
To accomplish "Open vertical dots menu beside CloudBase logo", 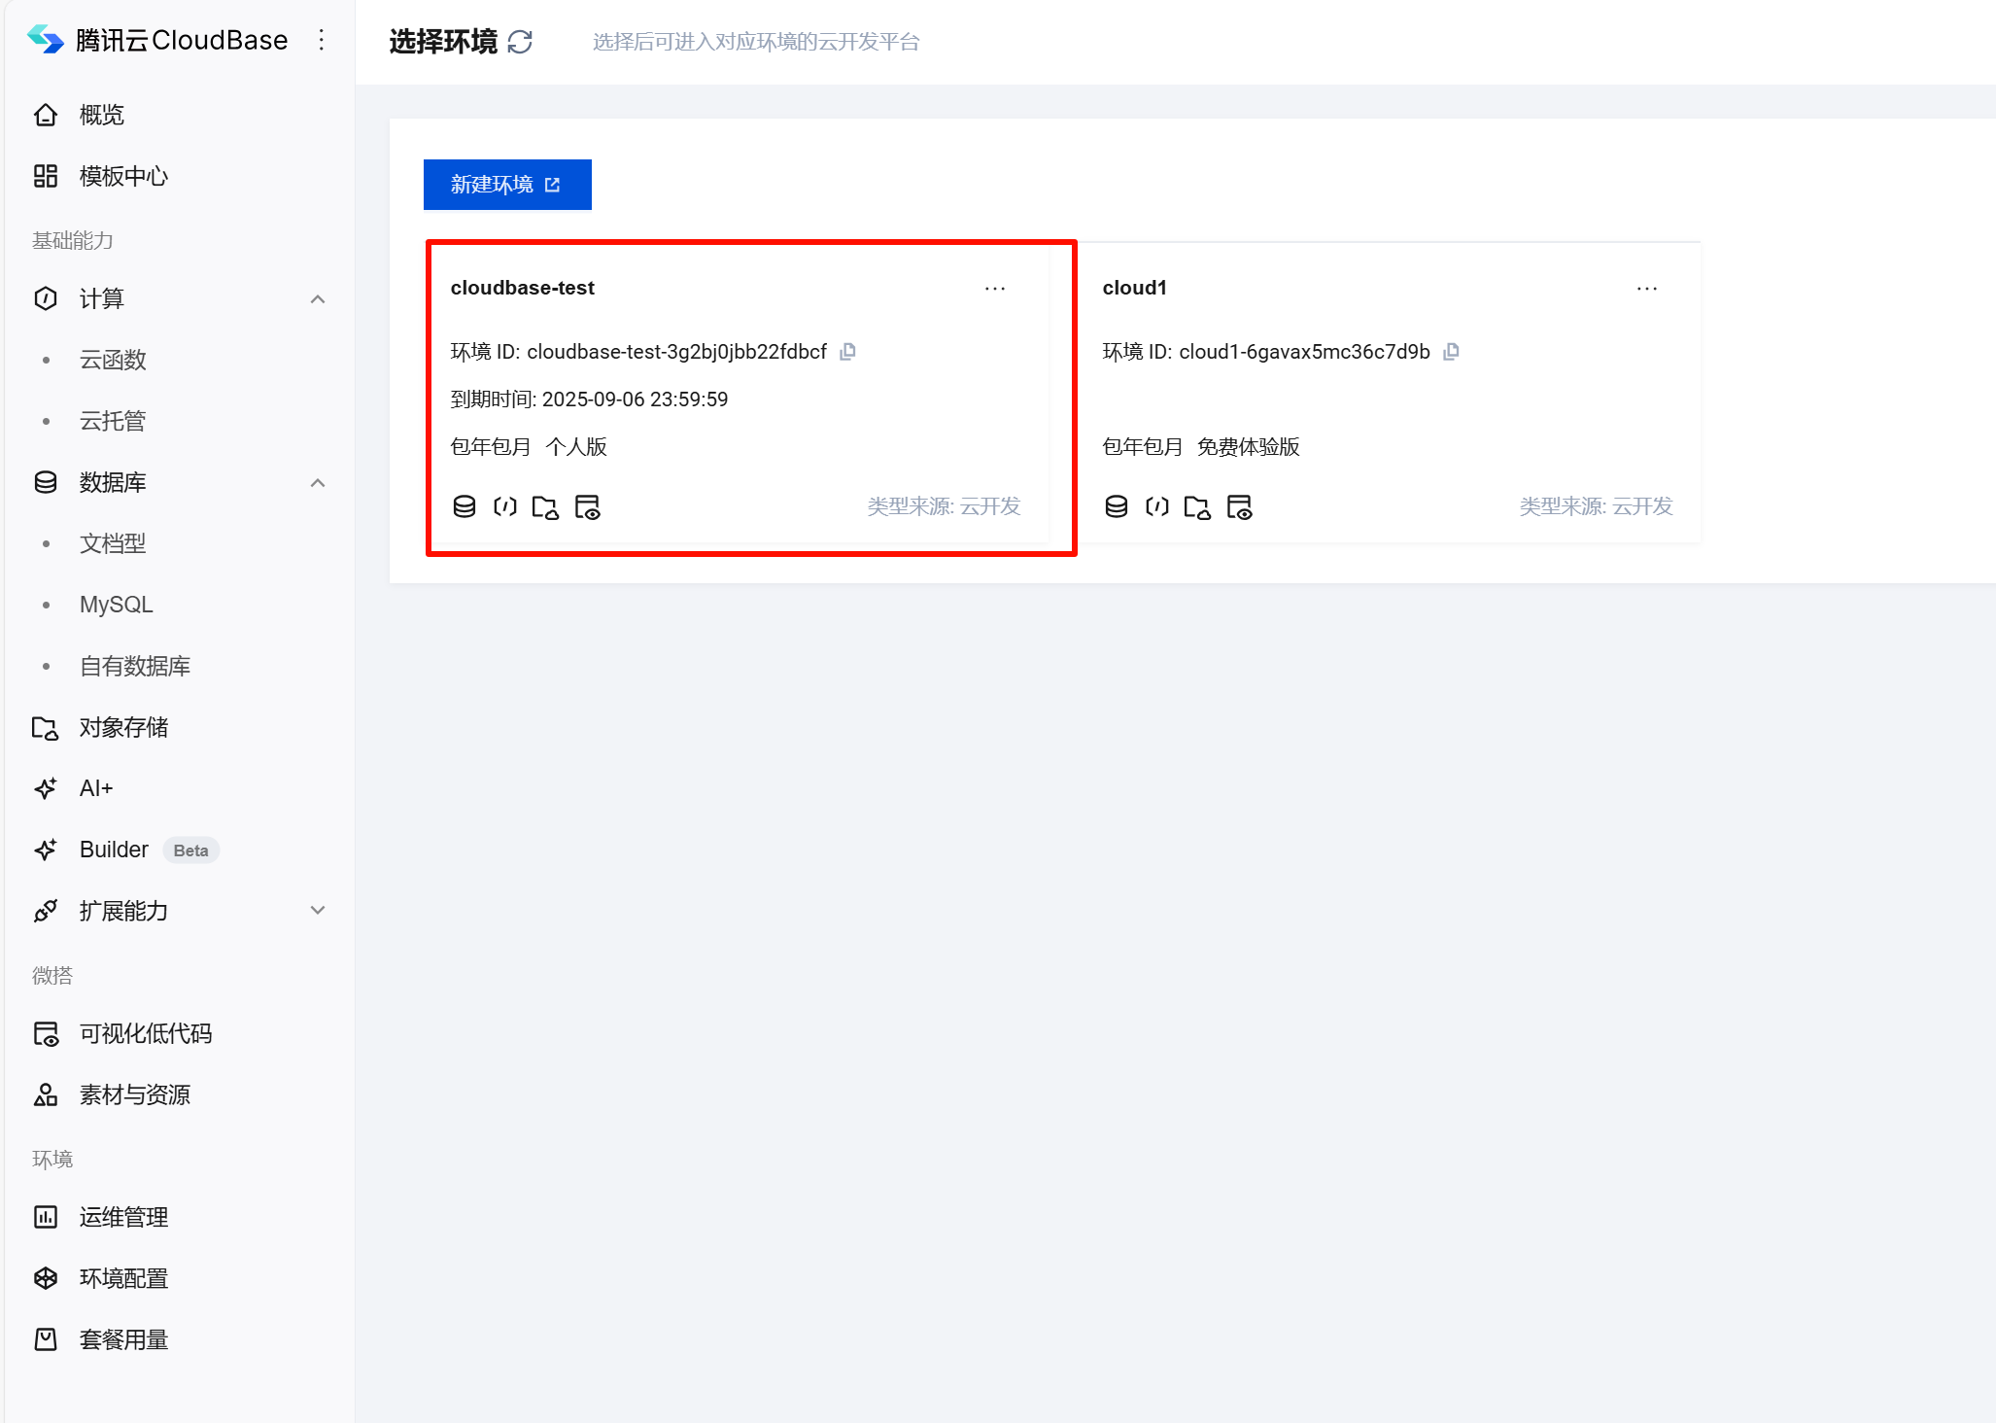I will (x=322, y=40).
